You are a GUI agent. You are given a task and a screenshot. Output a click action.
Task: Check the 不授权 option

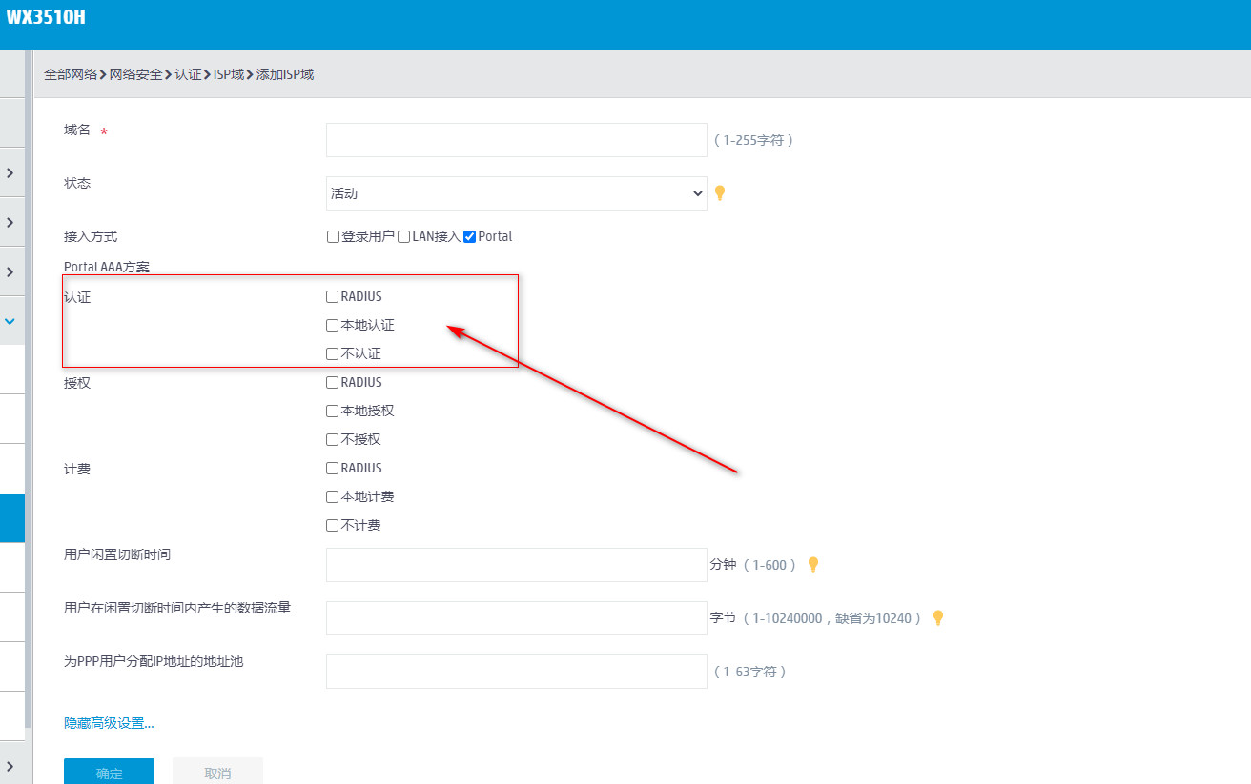(332, 439)
